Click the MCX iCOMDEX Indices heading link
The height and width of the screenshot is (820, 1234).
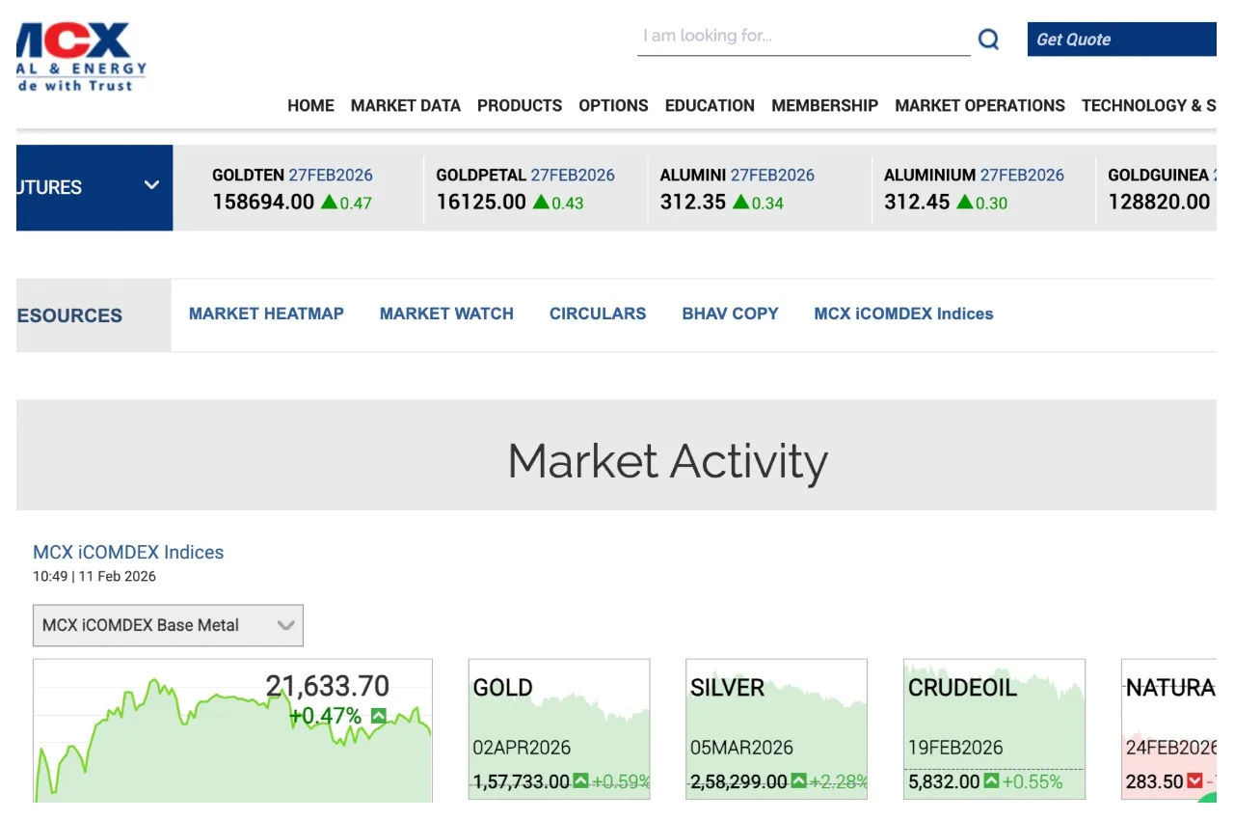click(x=128, y=552)
